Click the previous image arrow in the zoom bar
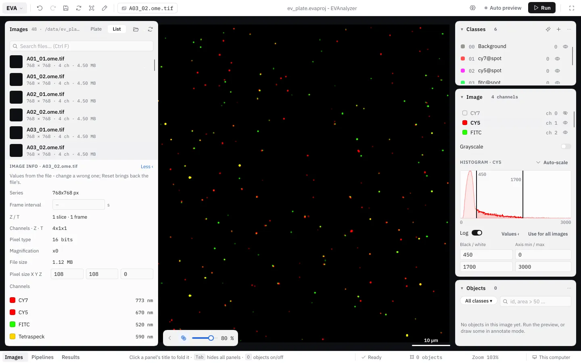 point(170,338)
